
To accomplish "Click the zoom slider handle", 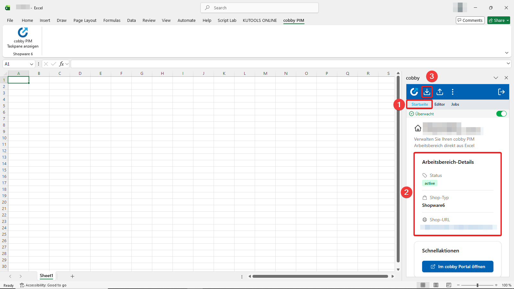I will click(x=477, y=285).
